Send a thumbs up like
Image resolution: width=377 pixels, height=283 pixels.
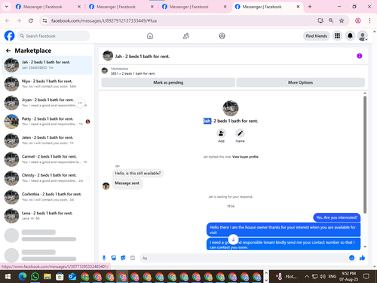click(362, 258)
